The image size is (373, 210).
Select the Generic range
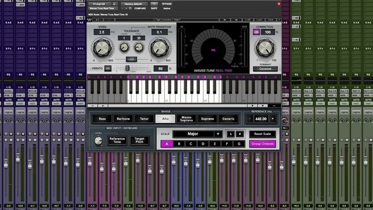[228, 119]
